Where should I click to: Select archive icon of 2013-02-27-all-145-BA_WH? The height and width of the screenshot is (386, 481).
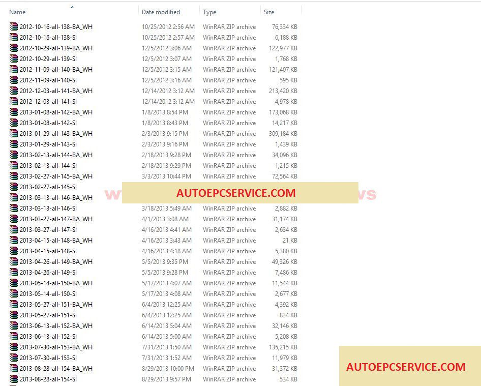[14, 176]
